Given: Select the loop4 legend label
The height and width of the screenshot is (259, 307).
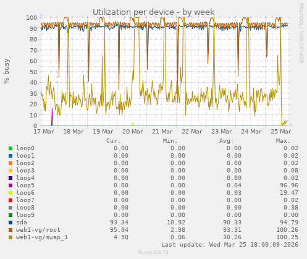Looking at the screenshot, I should click(x=25, y=178).
